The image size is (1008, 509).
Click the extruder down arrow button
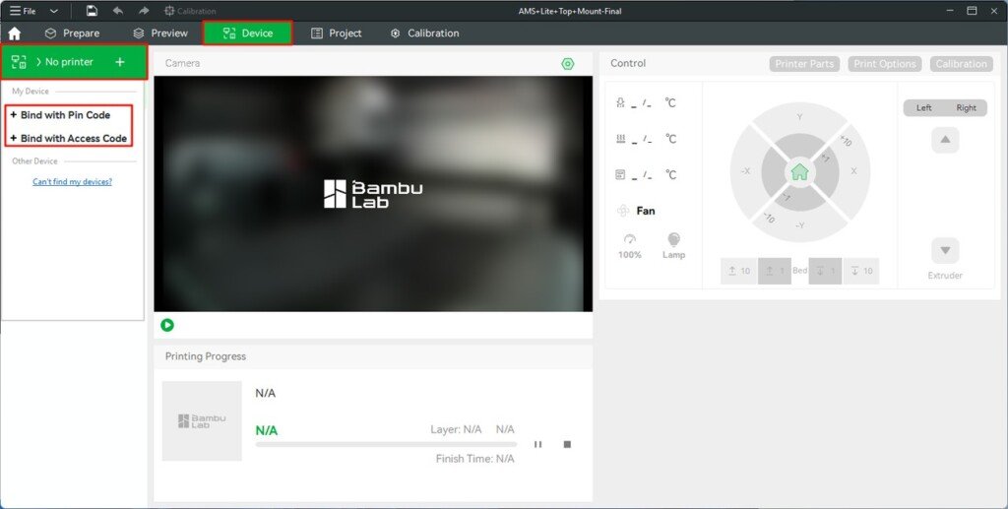945,250
